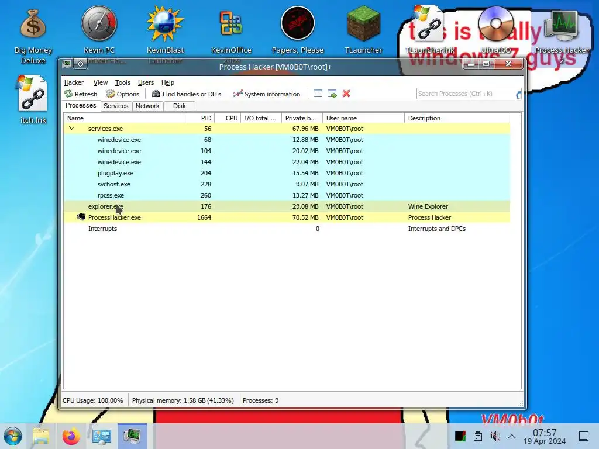Viewport: 599px width, 449px height.
Task: Select winedevice.exe with PID 104
Action: click(287, 151)
